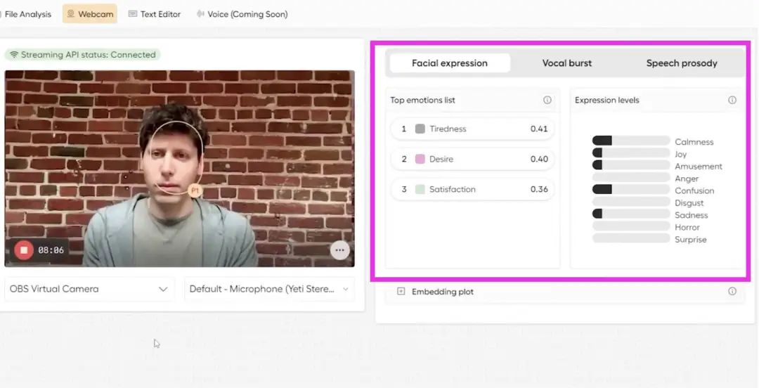Open the File Analysis tab
759x388 pixels.
[x=26, y=14]
